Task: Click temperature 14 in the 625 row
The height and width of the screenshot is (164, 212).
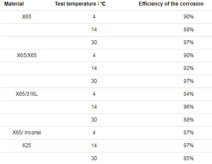Action: click(94, 146)
